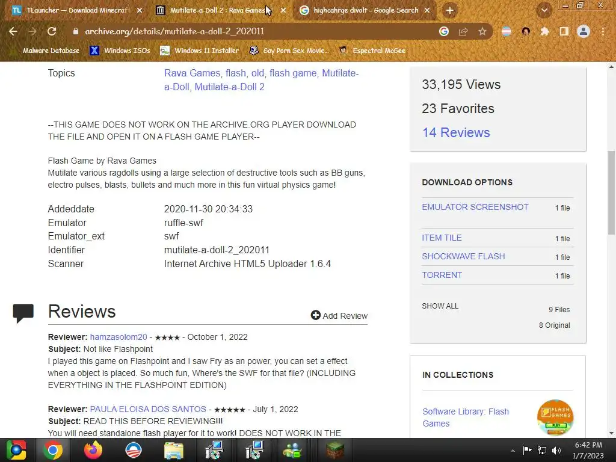Image resolution: width=616 pixels, height=462 pixels.
Task: Open Google Chrome from the taskbar
Action: pyautogui.click(x=53, y=450)
